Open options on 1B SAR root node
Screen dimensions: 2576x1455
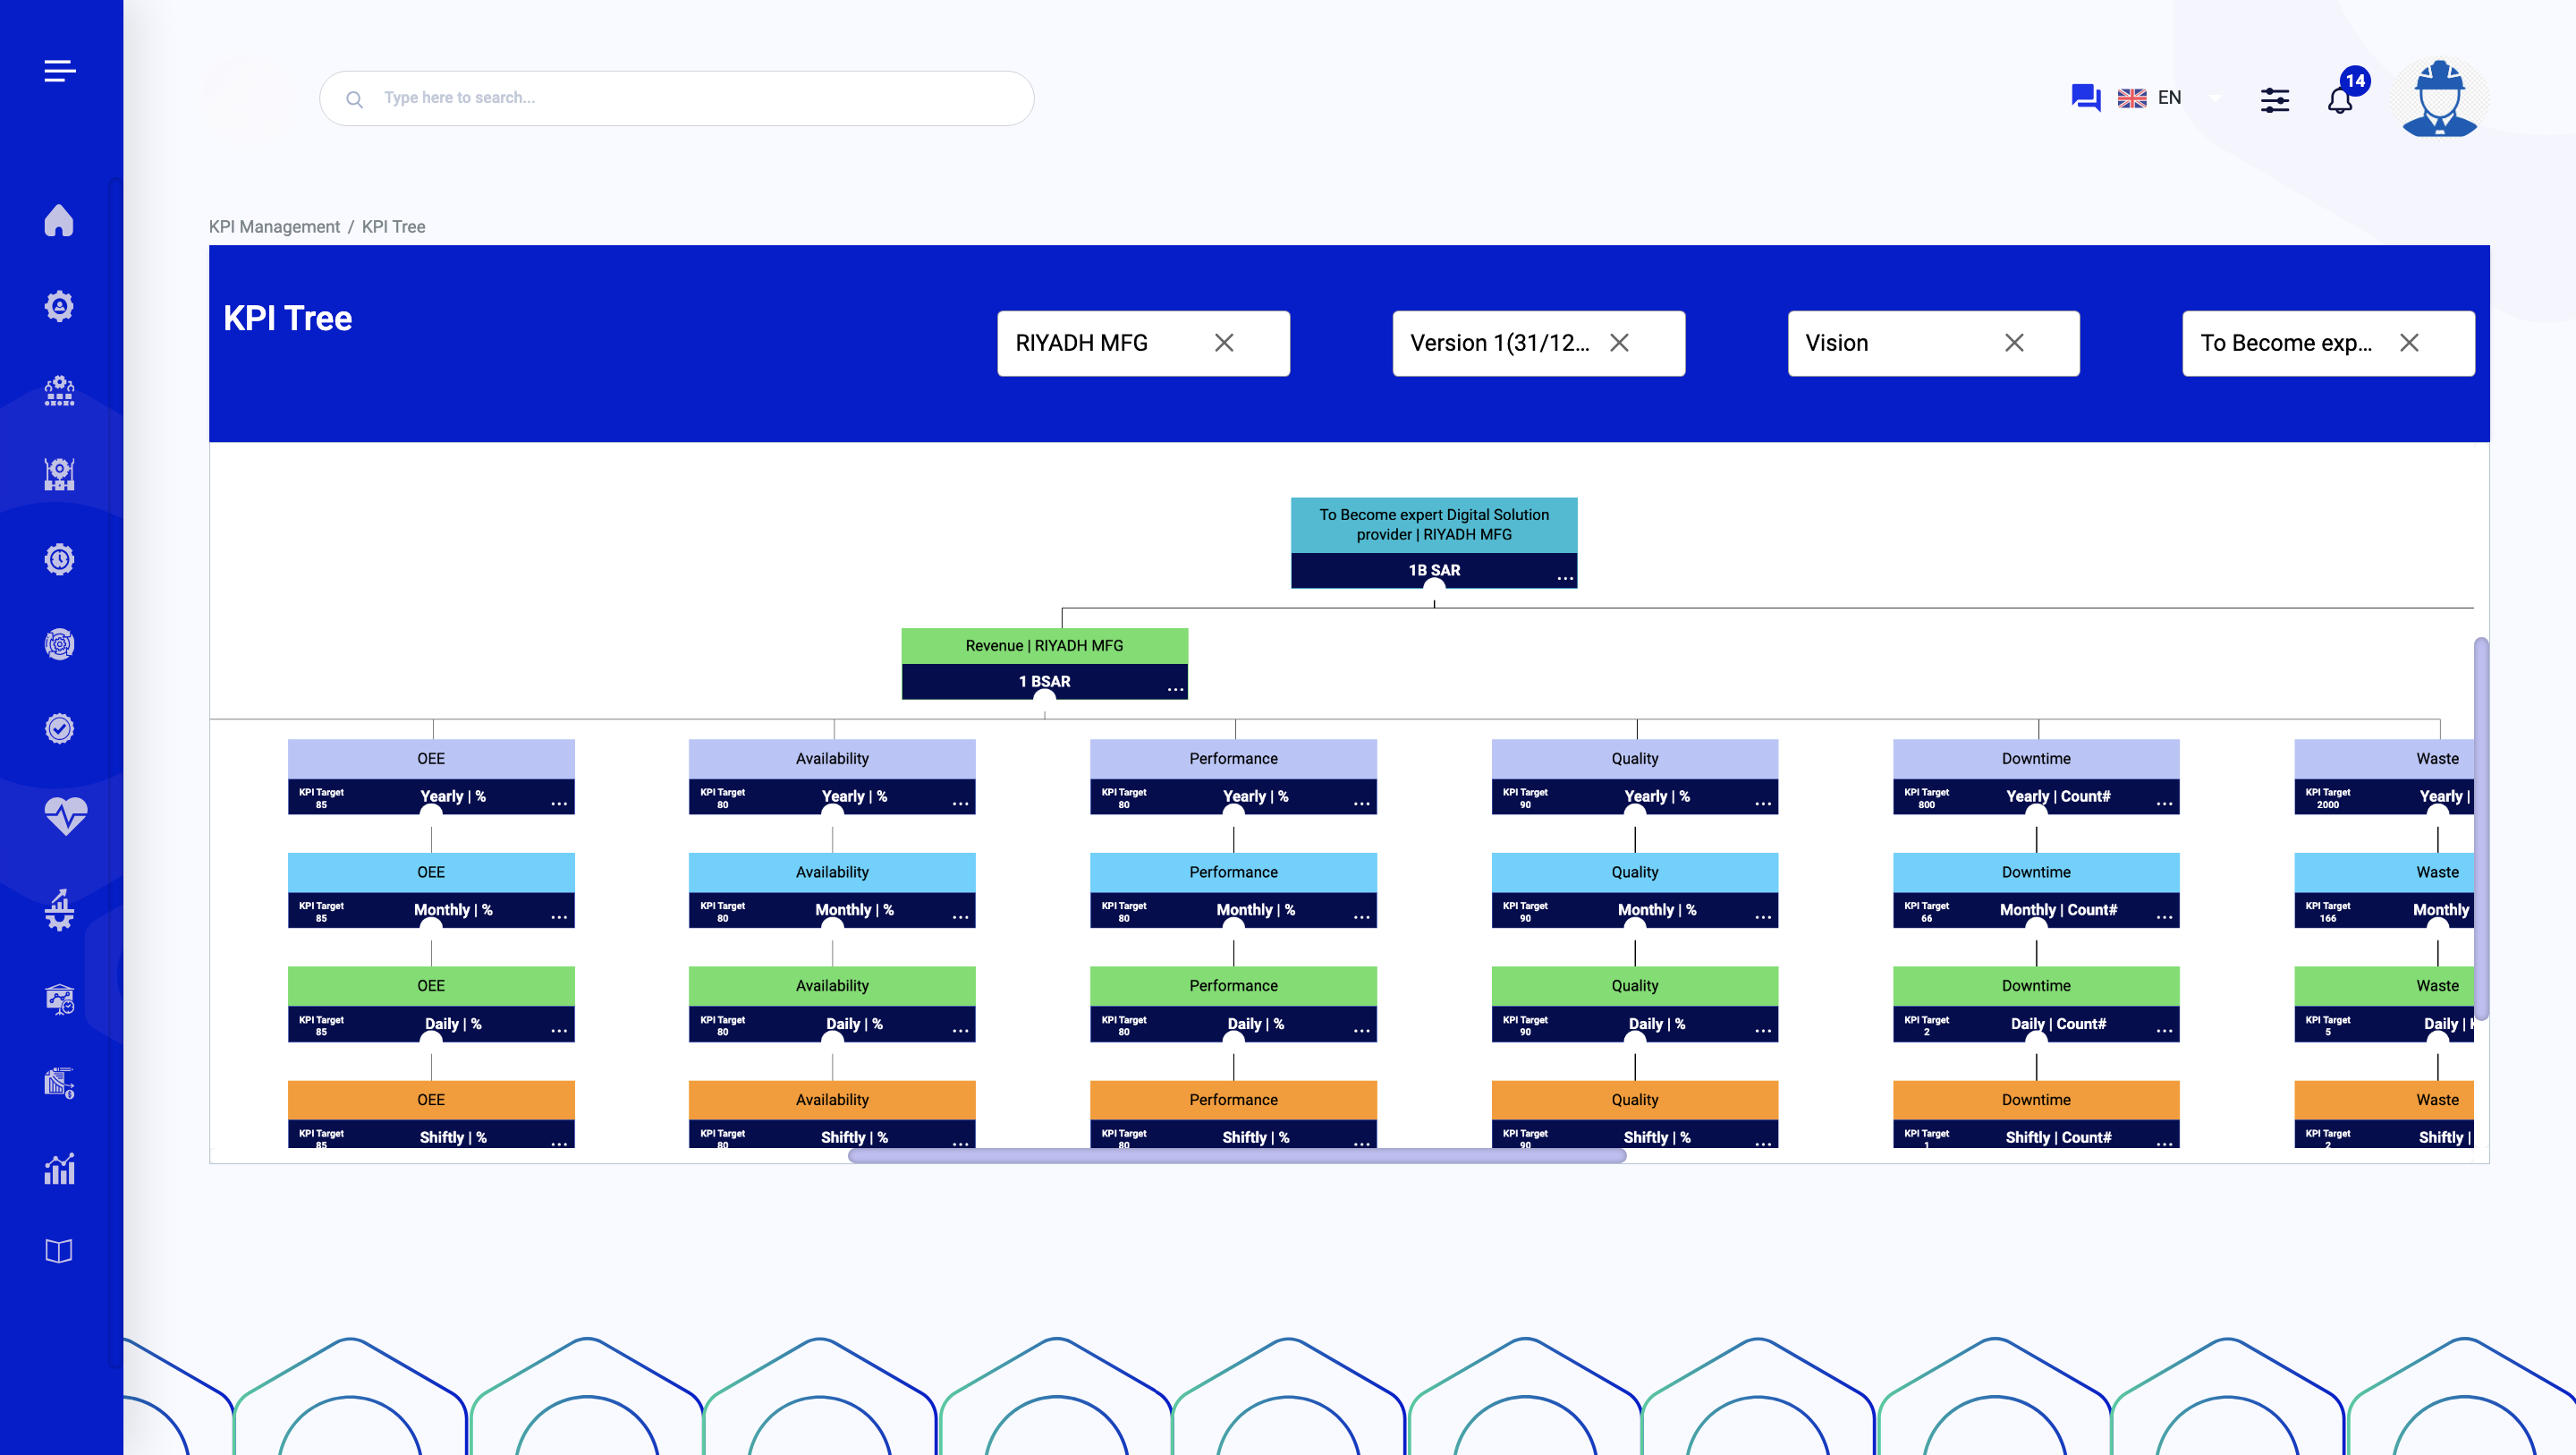pos(1564,578)
